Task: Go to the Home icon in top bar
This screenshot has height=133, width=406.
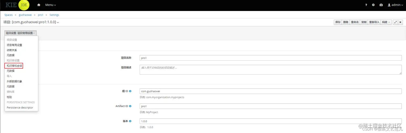Action: click(x=39, y=5)
